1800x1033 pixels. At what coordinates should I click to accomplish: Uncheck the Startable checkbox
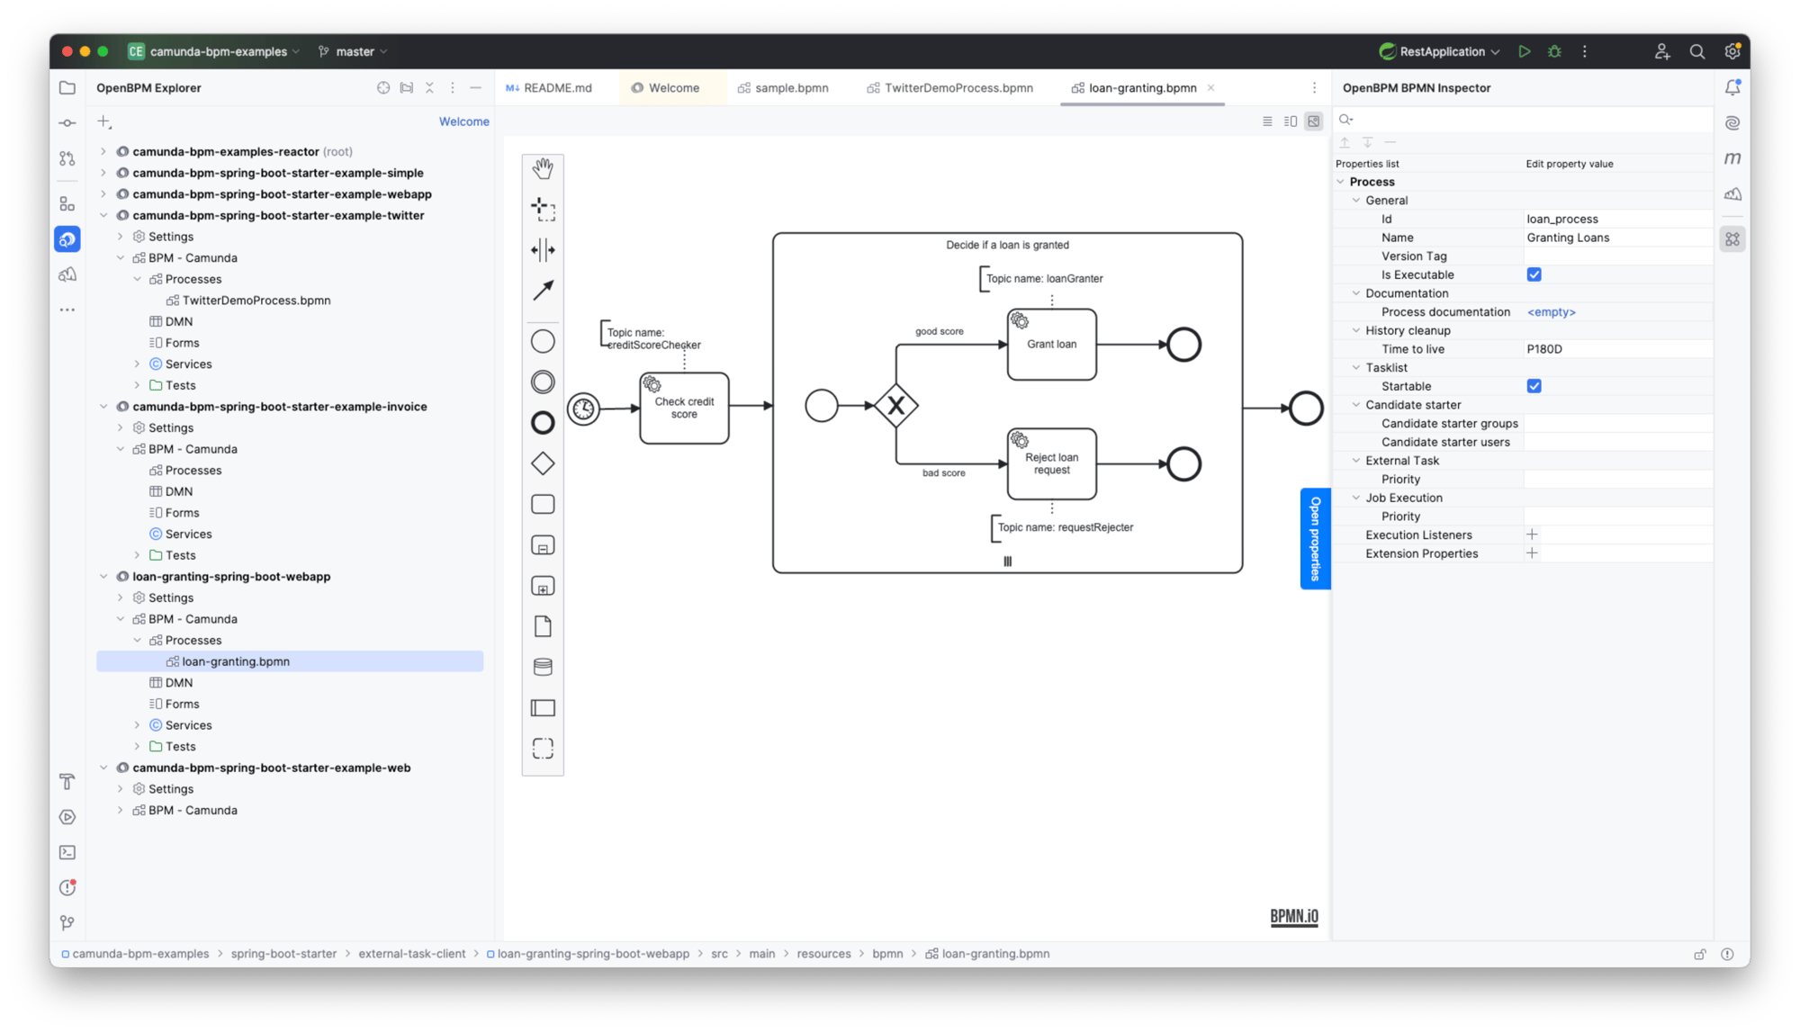[1534, 386]
